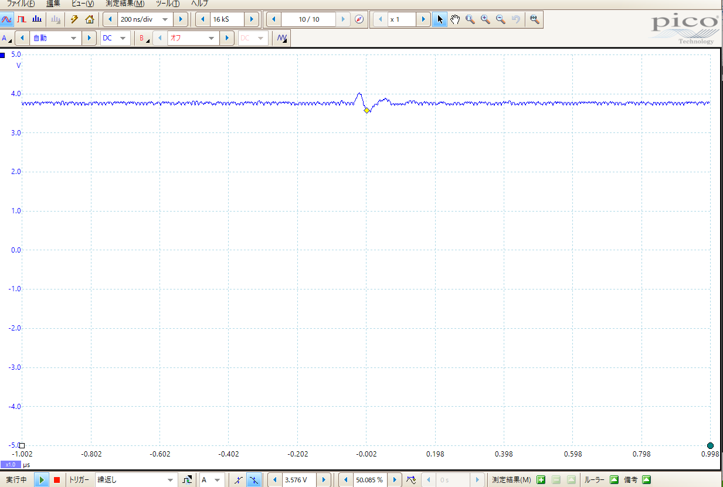Open waveform buffer navigator compass icon

[x=359, y=19]
